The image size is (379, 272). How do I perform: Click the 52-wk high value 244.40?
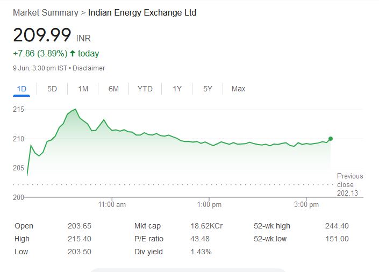click(x=337, y=226)
